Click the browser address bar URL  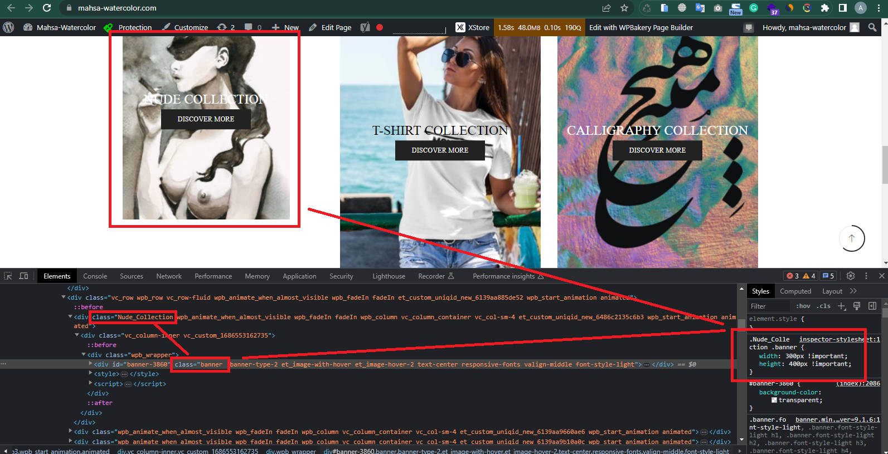pos(117,8)
